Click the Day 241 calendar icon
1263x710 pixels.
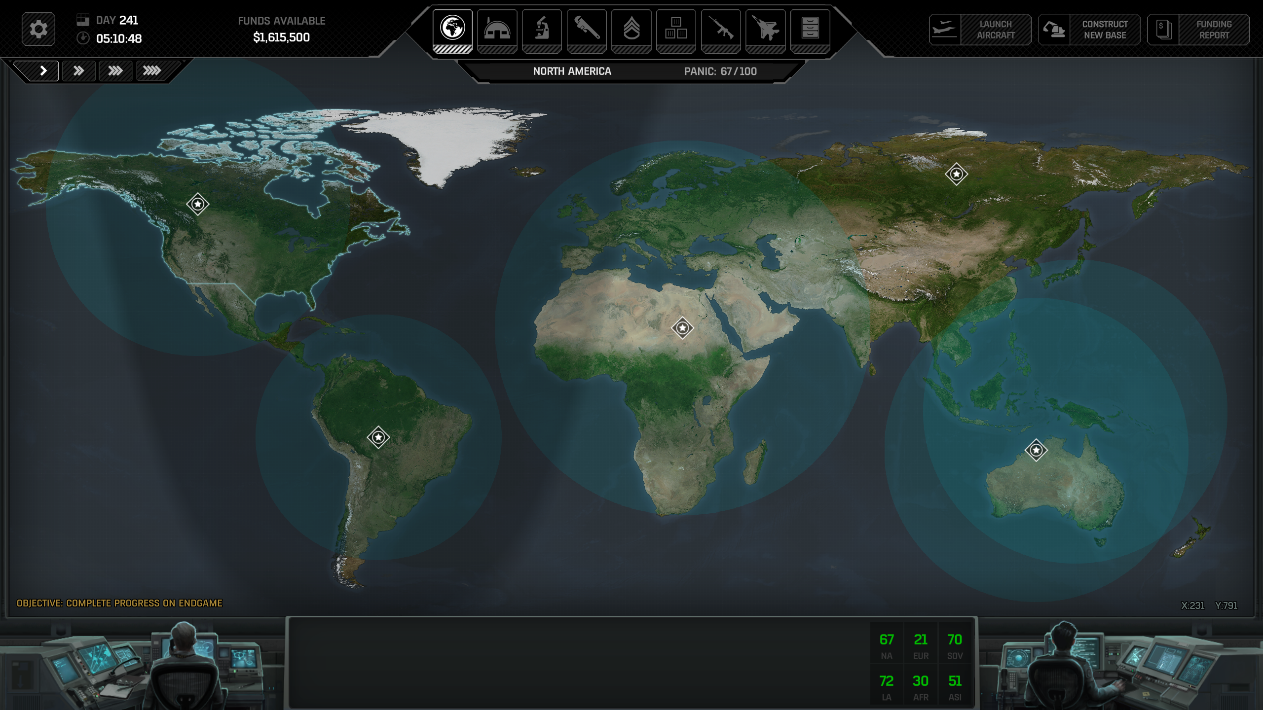(83, 20)
